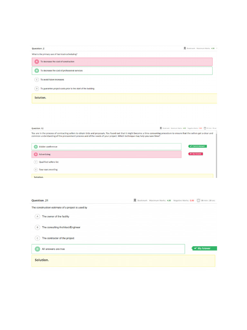Expand the Solution panel under Question 12
This screenshot has height=330, width=247.
(122, 176)
